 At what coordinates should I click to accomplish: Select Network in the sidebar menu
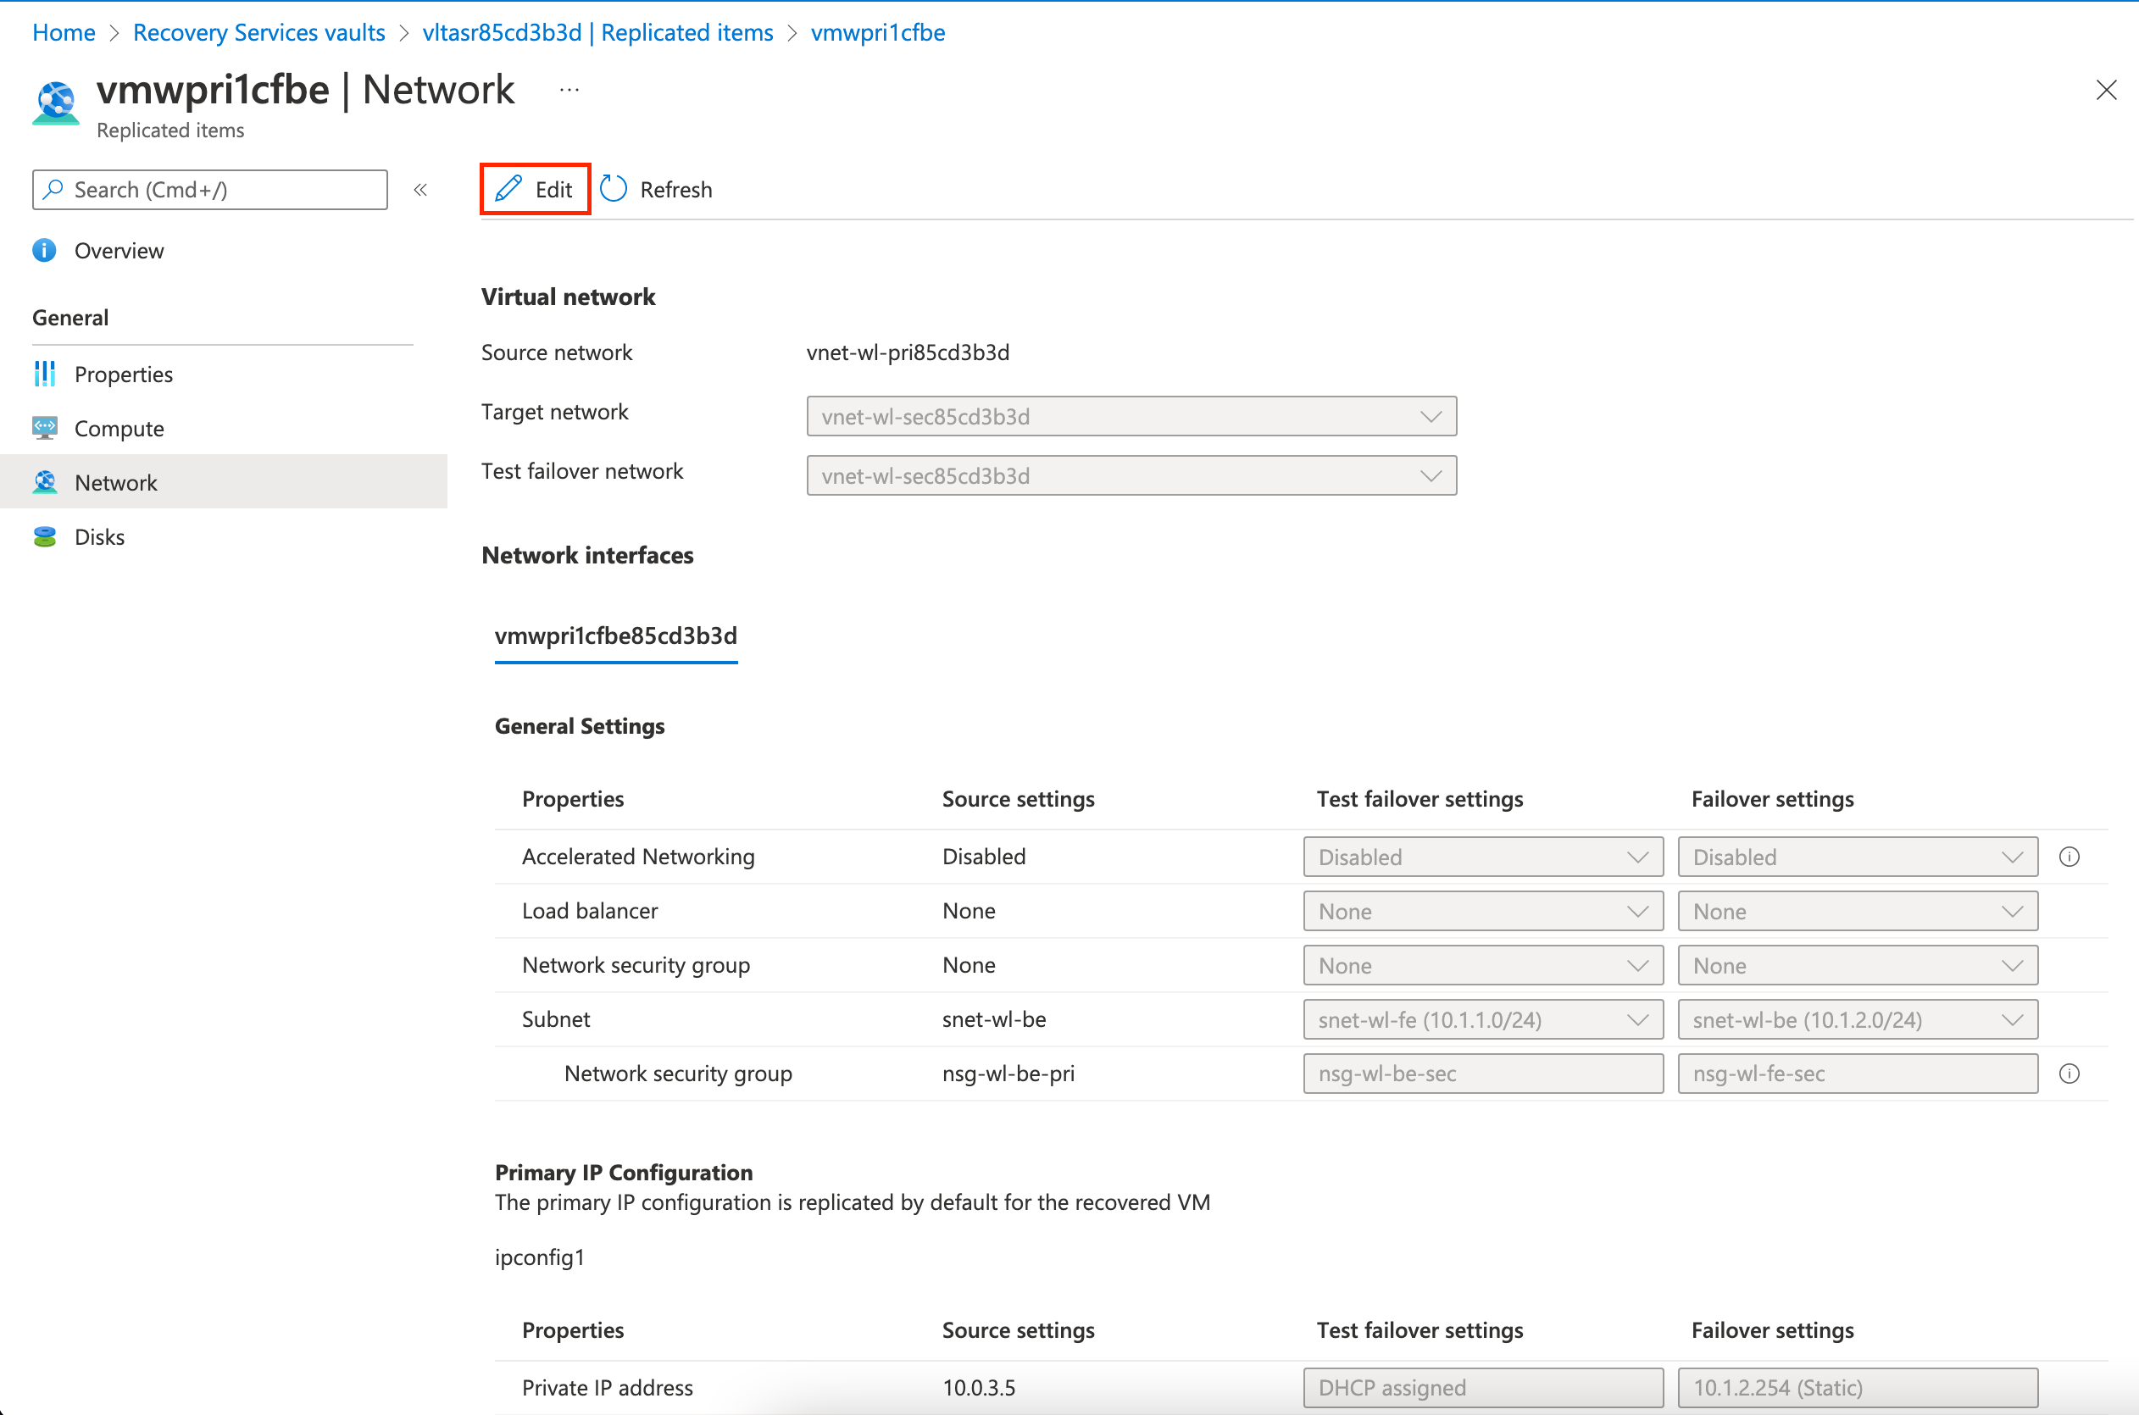coord(115,482)
